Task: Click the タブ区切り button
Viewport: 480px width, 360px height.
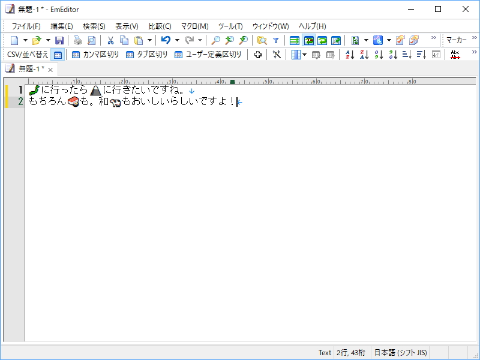Action: click(x=146, y=54)
